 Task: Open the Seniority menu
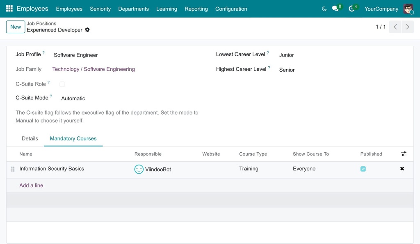pyautogui.click(x=100, y=9)
